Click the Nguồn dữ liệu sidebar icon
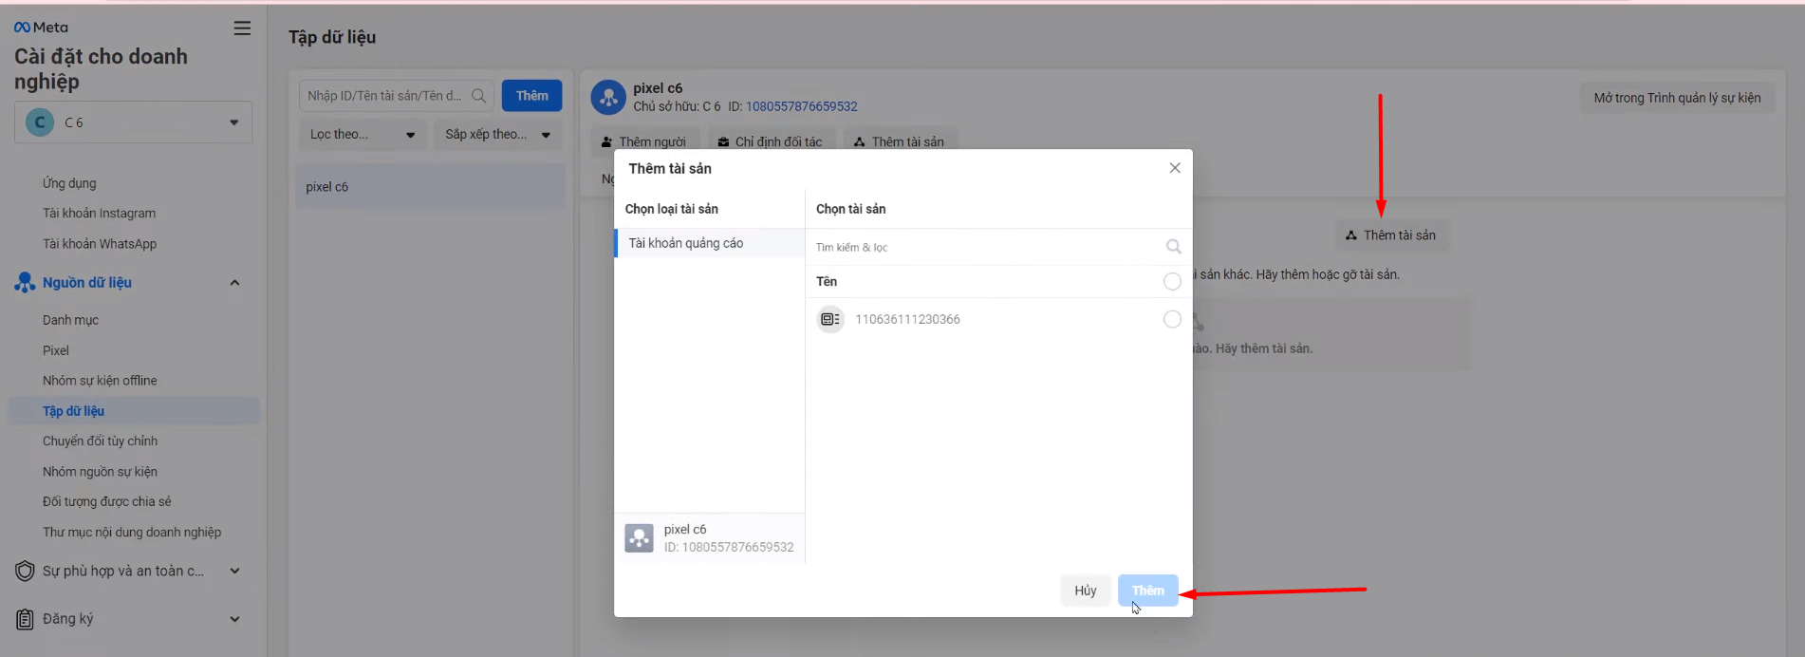Image resolution: width=1805 pixels, height=657 pixels. point(25,282)
